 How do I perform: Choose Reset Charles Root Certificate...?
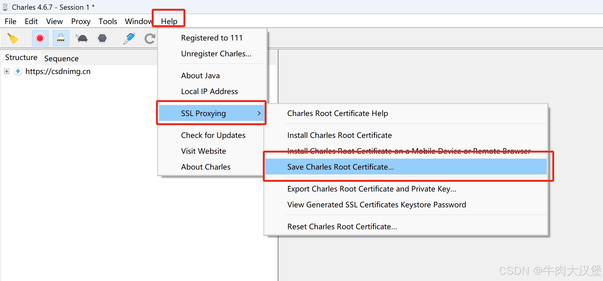click(x=406, y=227)
